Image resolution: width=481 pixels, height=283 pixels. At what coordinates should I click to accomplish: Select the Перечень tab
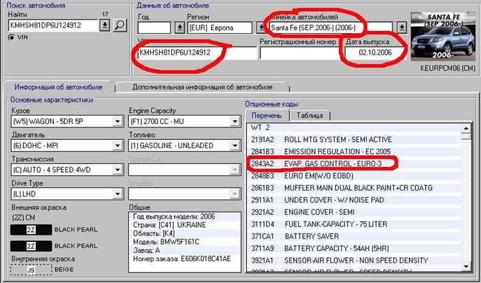pos(266,116)
